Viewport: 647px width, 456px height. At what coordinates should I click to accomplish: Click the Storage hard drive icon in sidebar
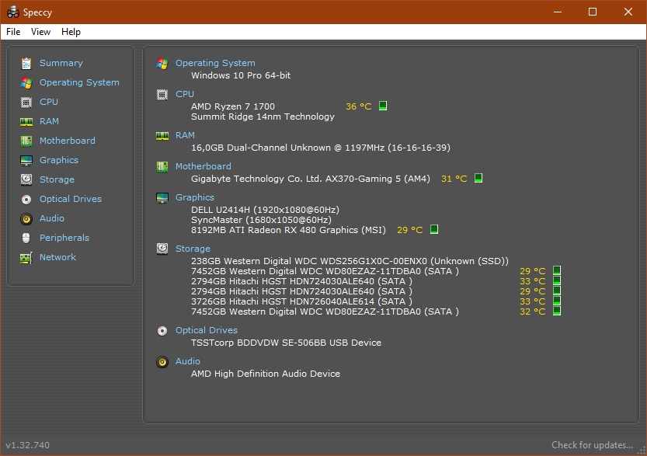click(x=26, y=179)
